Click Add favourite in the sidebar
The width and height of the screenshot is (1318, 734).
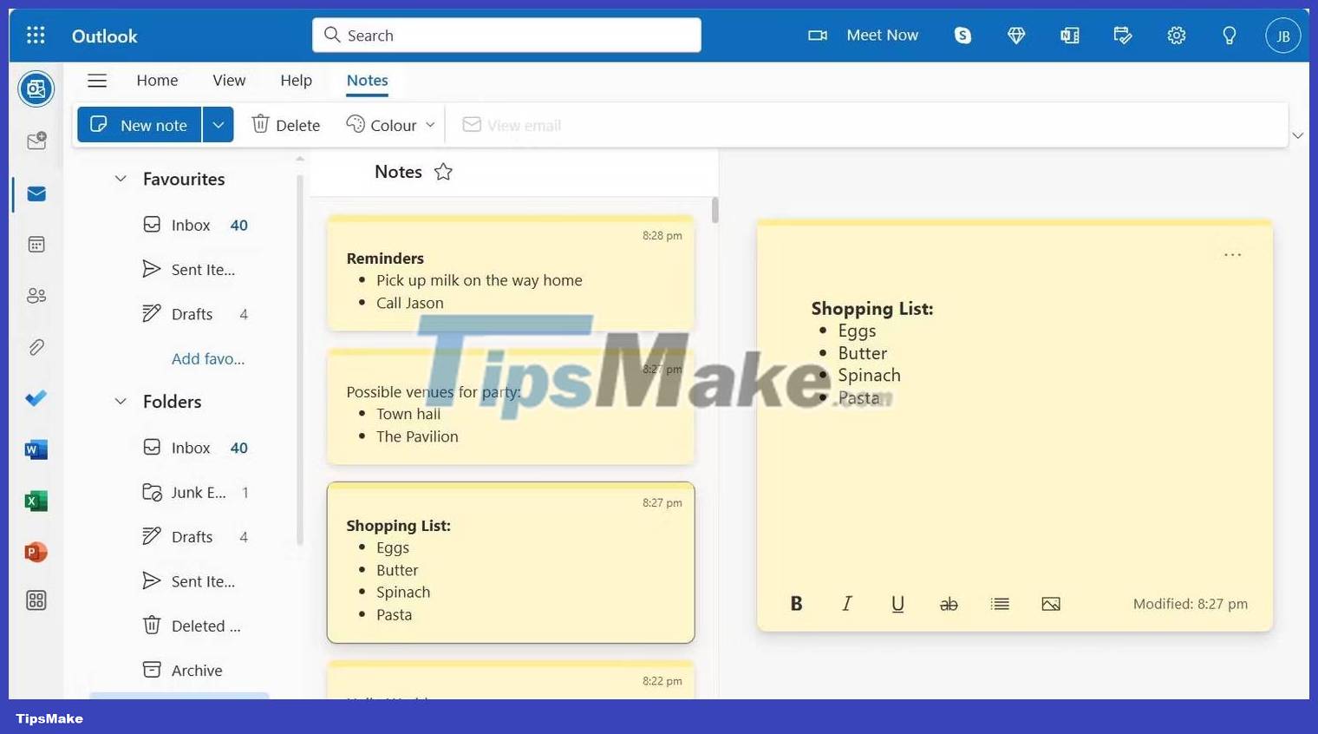coord(208,358)
